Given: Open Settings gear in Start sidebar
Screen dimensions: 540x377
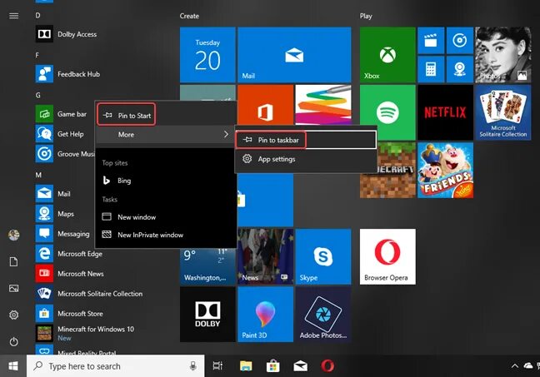Looking at the screenshot, I should pos(14,315).
